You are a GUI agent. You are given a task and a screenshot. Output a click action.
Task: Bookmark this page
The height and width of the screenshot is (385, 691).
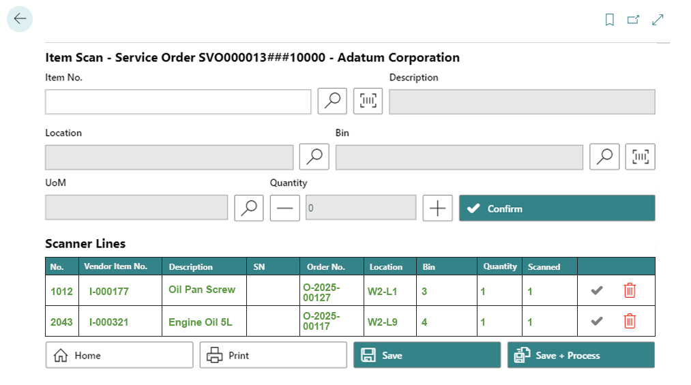[x=609, y=19]
